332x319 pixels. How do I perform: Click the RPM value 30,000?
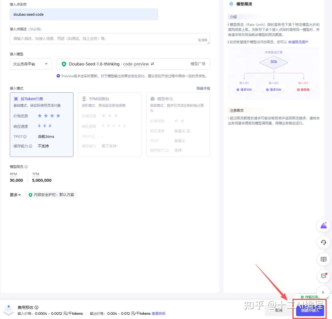click(x=16, y=180)
